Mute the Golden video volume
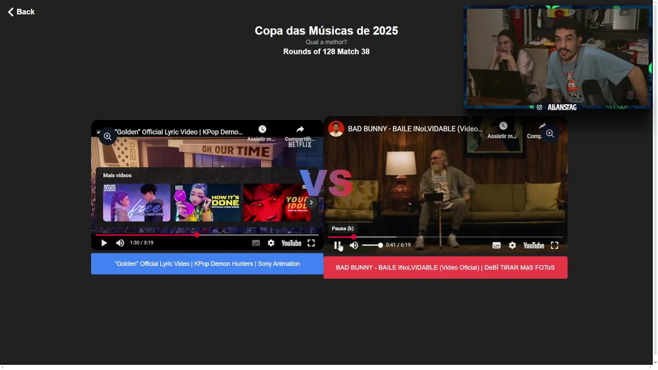Image resolution: width=658 pixels, height=370 pixels. point(120,243)
